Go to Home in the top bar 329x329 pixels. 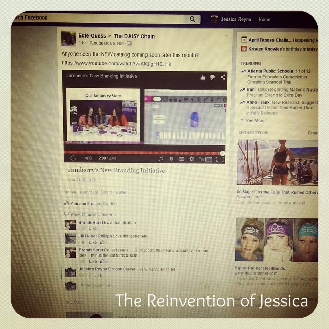coord(264,20)
